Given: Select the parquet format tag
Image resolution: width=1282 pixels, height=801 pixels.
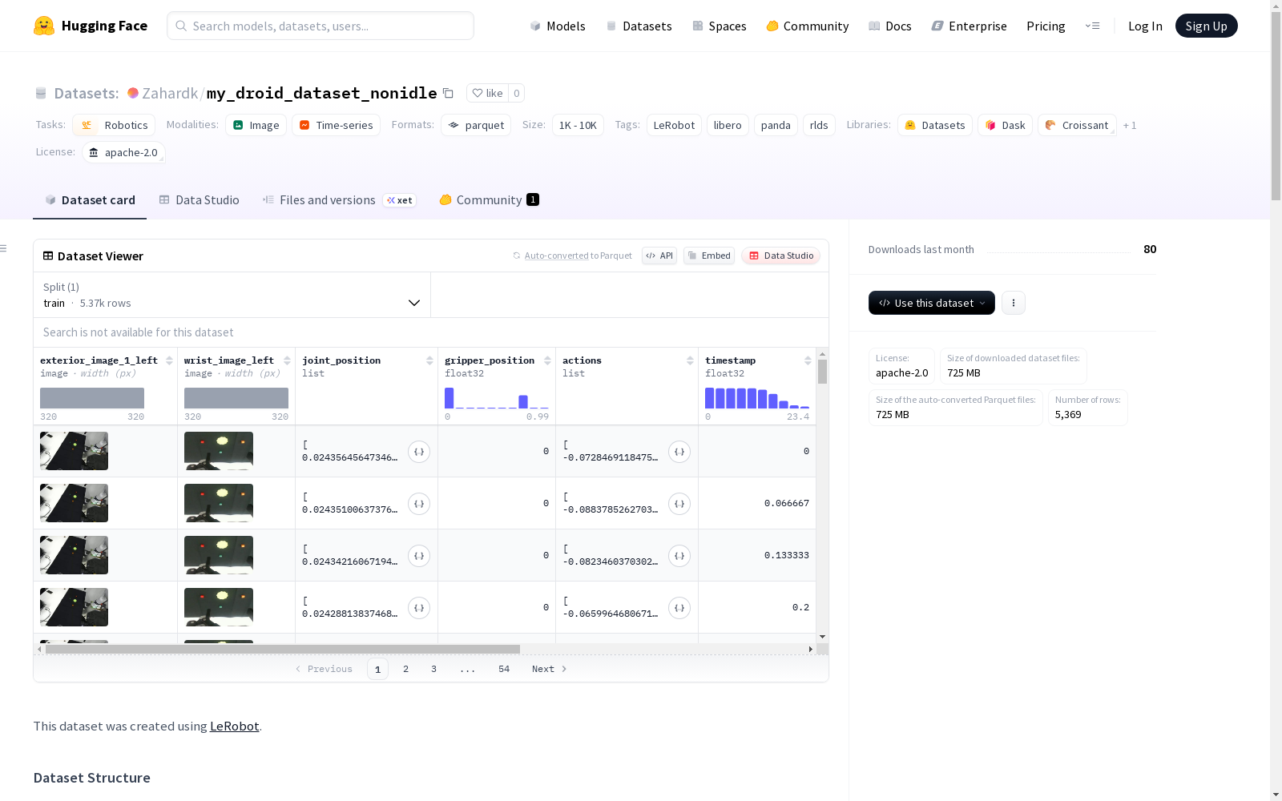Looking at the screenshot, I should [476, 125].
